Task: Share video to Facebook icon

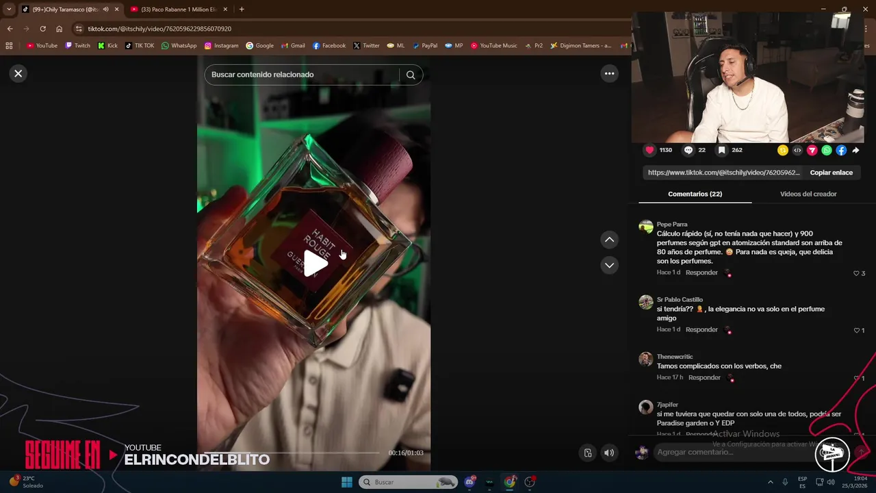Action: click(841, 150)
